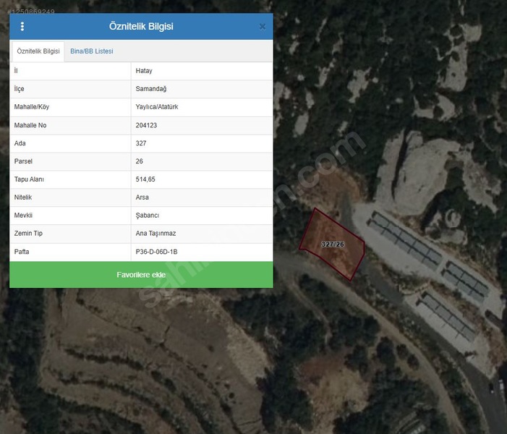
Task: Click the Nitelik field label
Action: pos(23,197)
